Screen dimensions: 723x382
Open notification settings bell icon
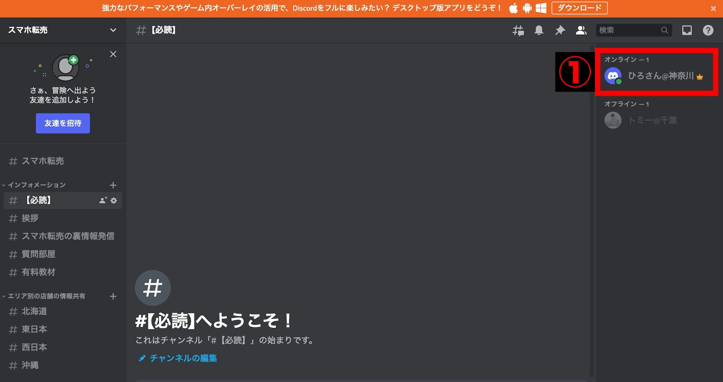coord(539,30)
